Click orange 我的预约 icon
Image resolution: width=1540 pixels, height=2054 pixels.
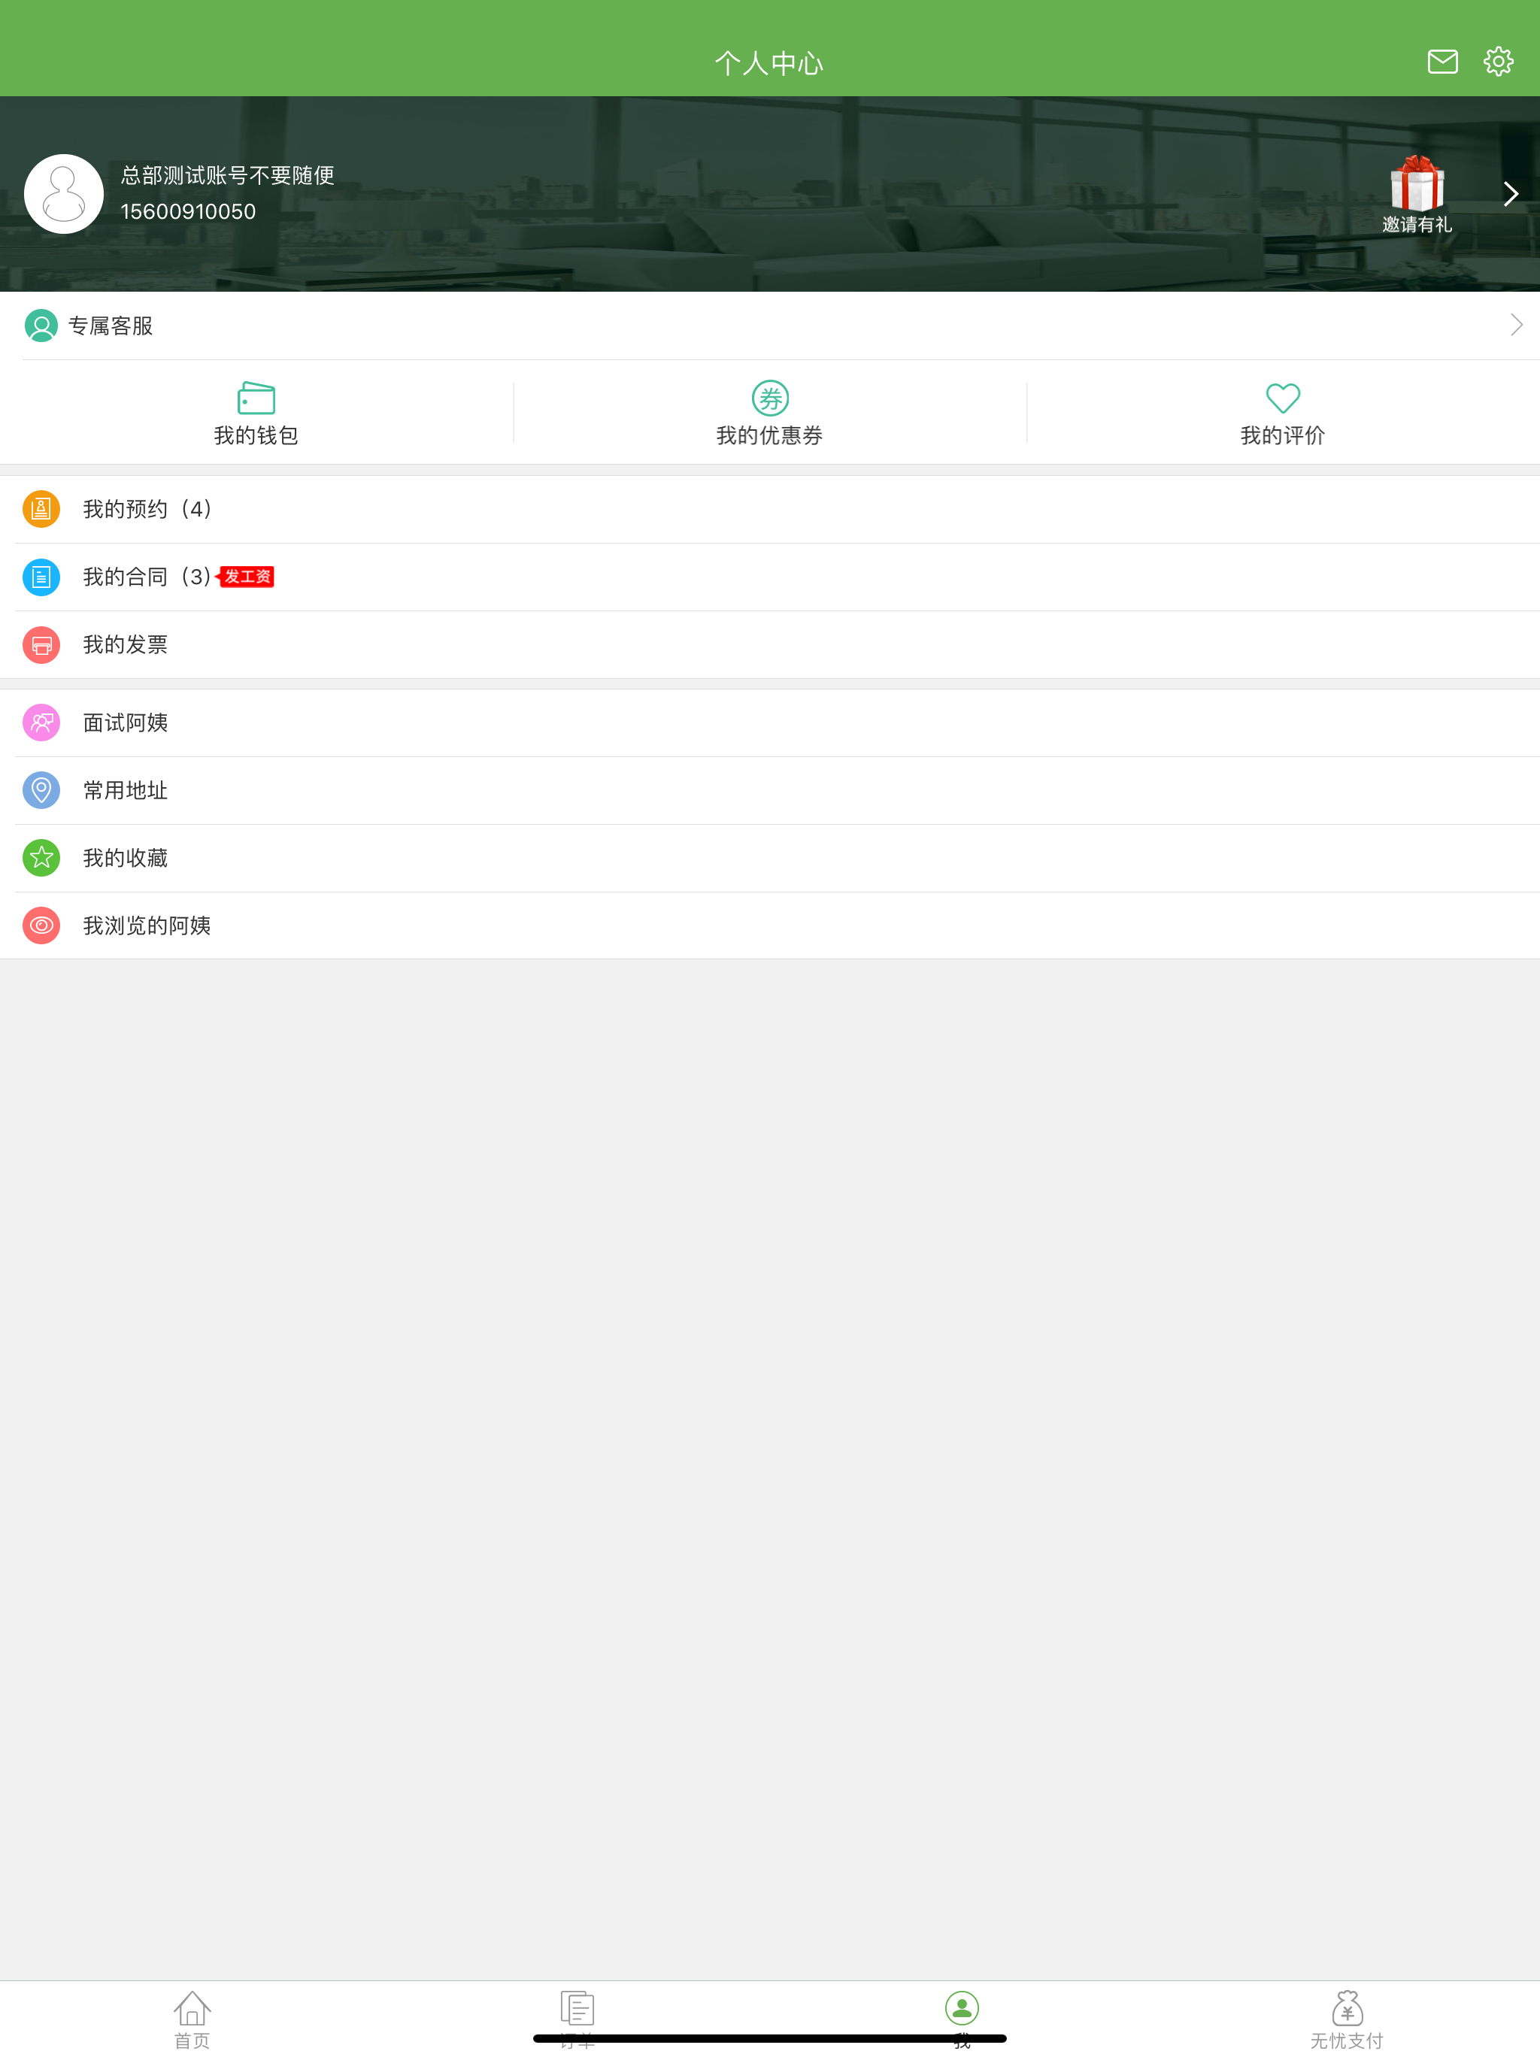pyautogui.click(x=41, y=509)
